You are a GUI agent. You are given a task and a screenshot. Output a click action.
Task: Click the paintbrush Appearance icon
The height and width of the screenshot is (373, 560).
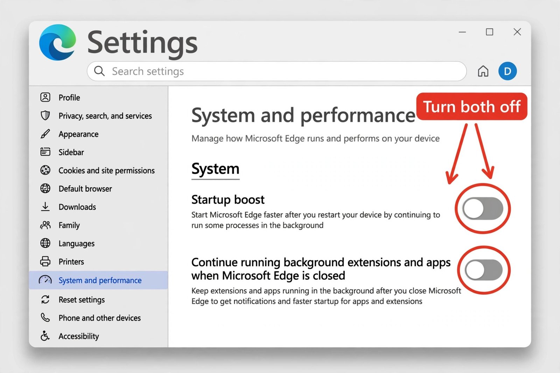pyautogui.click(x=45, y=134)
